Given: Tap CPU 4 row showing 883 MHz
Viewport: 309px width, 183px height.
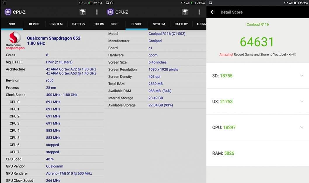Looking at the screenshot, I should click(52, 131).
